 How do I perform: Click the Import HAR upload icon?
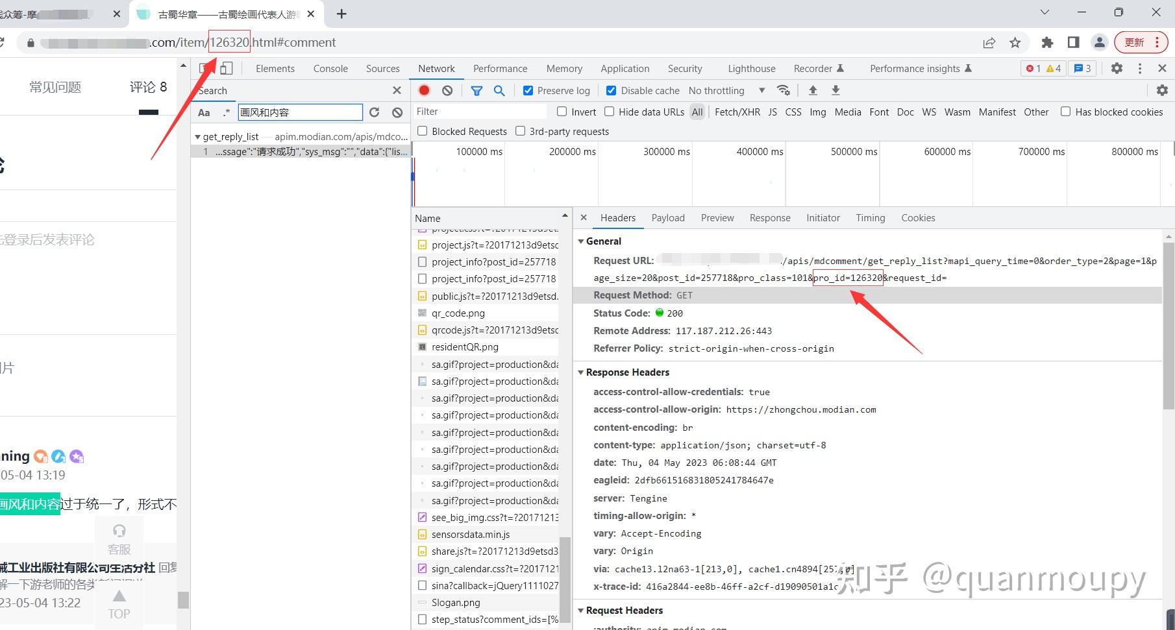point(813,91)
